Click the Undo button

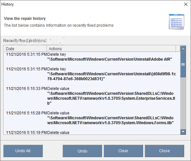pyautogui.click(x=82, y=151)
